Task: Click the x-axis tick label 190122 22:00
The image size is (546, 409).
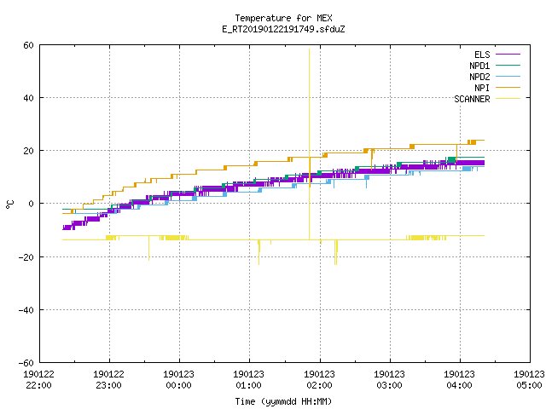Action: click(38, 380)
